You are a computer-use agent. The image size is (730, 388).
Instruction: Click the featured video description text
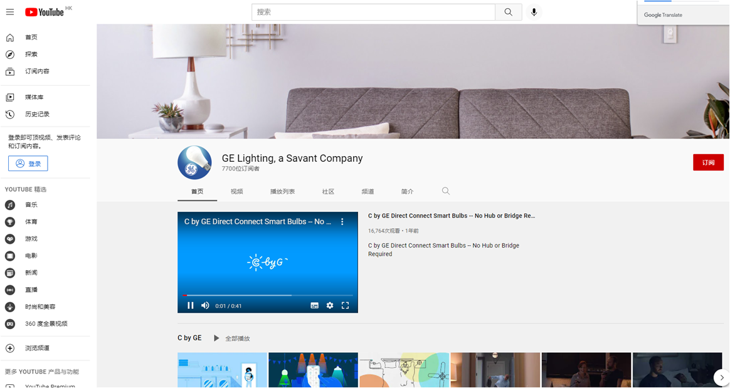click(443, 250)
